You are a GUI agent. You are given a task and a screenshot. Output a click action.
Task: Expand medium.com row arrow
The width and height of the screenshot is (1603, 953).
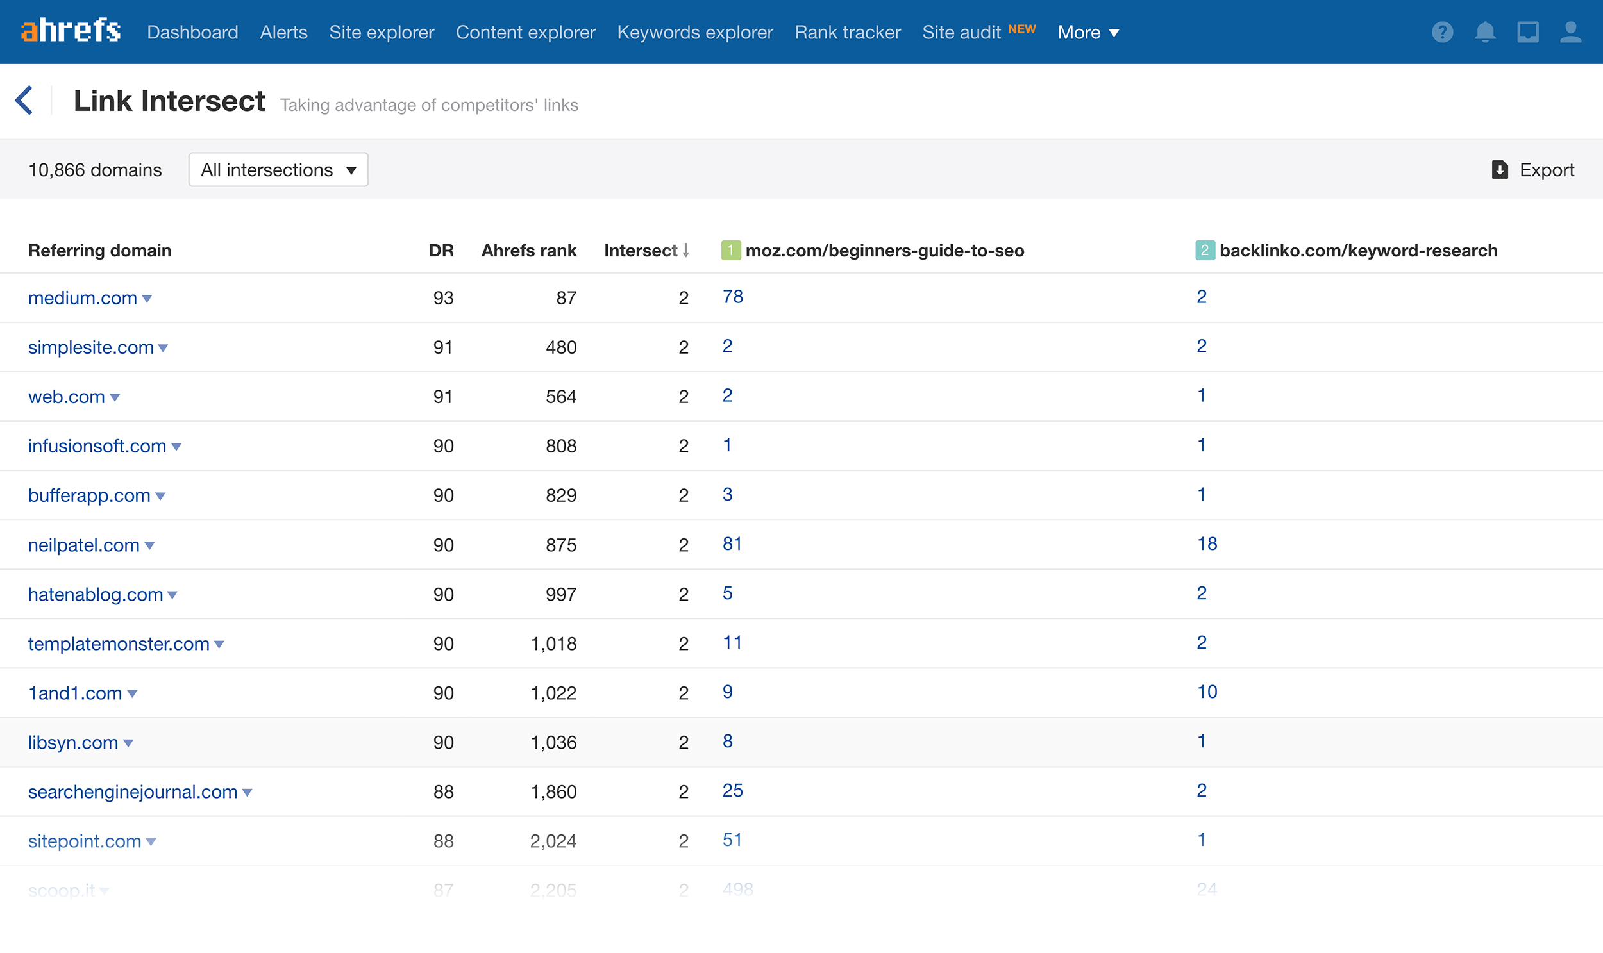pos(147,299)
